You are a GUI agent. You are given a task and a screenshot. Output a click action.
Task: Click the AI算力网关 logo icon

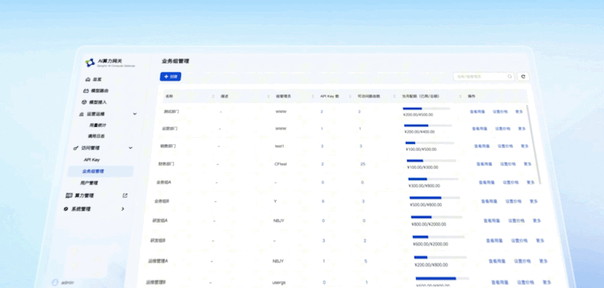click(90, 62)
